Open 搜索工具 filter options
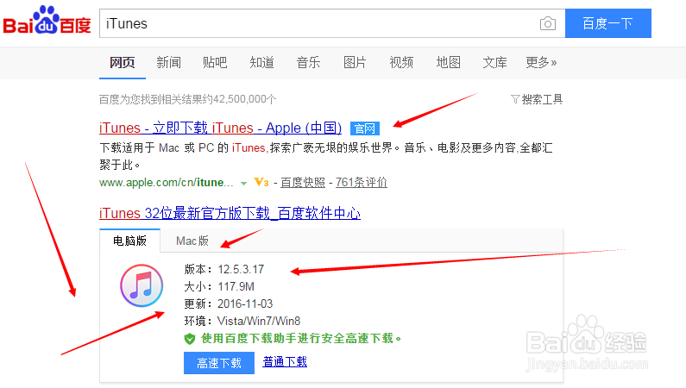This screenshot has width=686, height=388. pos(537,100)
